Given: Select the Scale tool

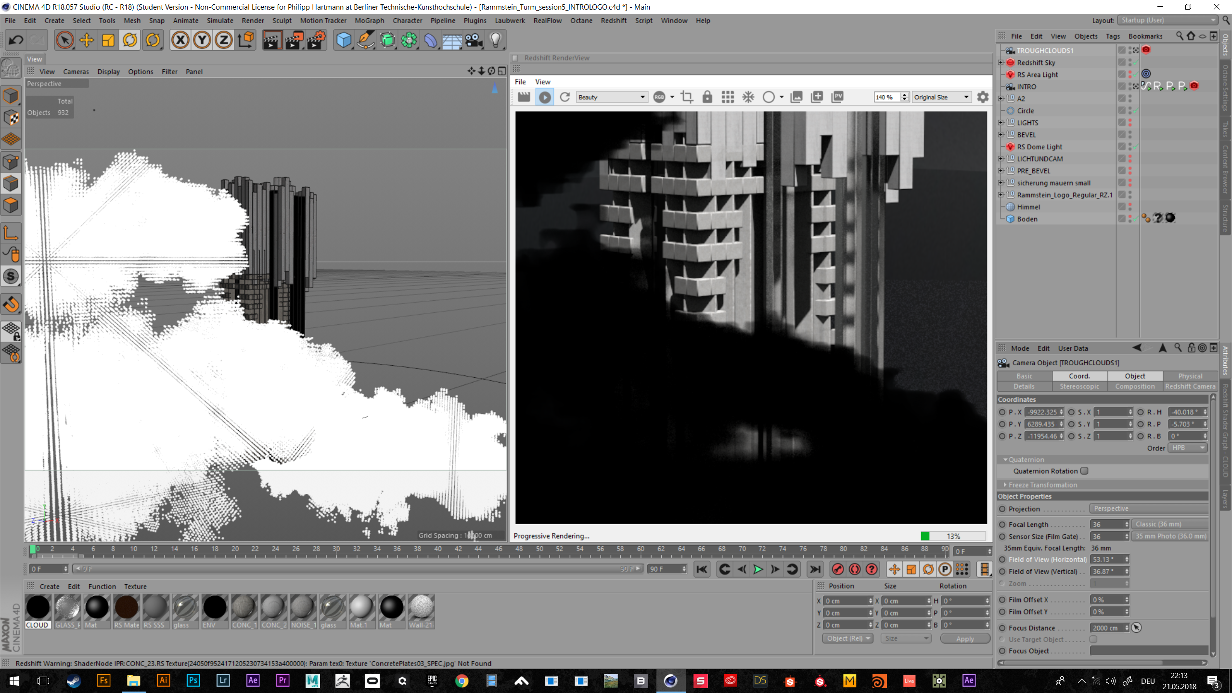Looking at the screenshot, I should (x=108, y=40).
